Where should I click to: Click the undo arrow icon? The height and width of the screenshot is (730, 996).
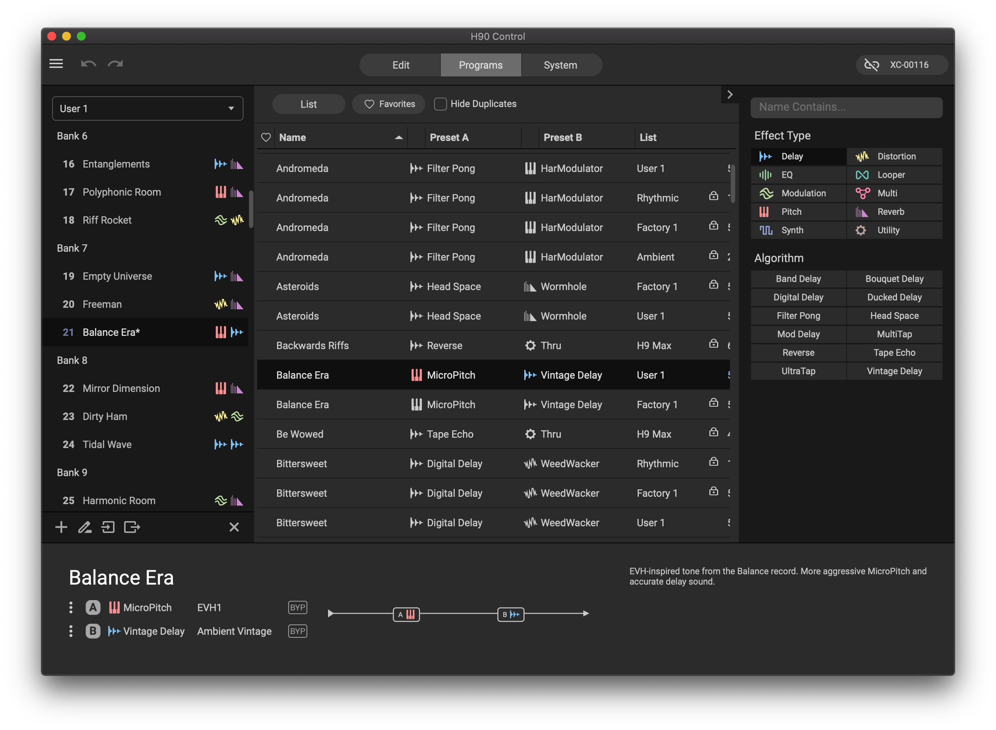88,64
